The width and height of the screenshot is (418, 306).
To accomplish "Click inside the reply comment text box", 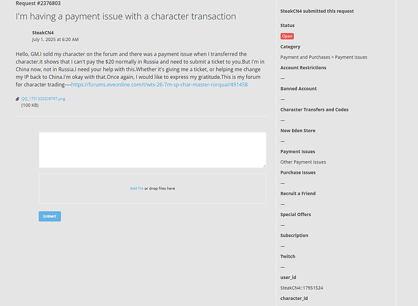I will pos(153,150).
